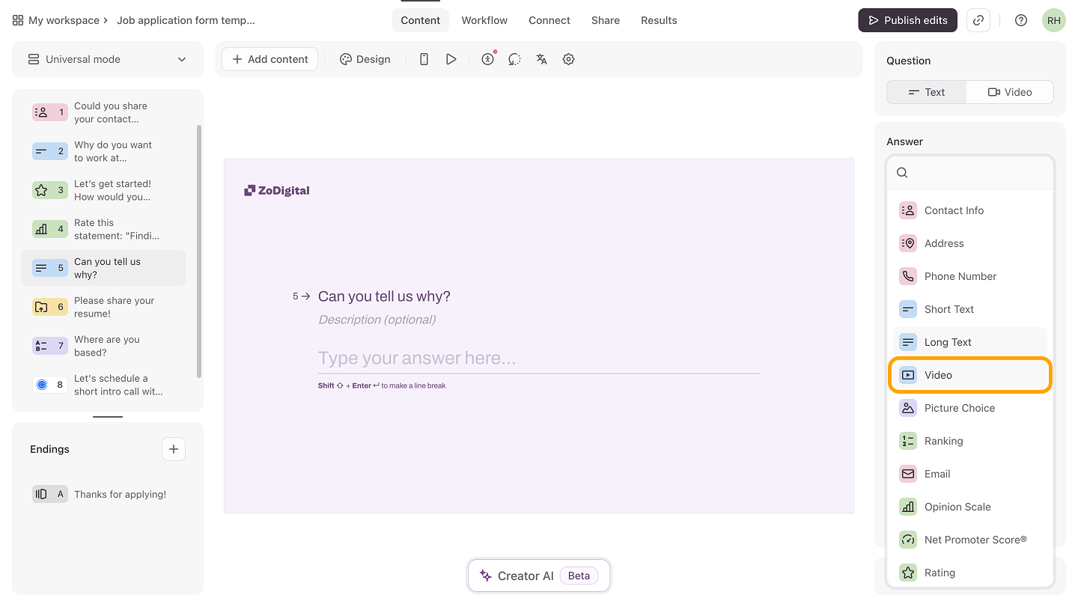Click the answer type search field
Viewport: 1078px width, 607px height.
click(970, 172)
